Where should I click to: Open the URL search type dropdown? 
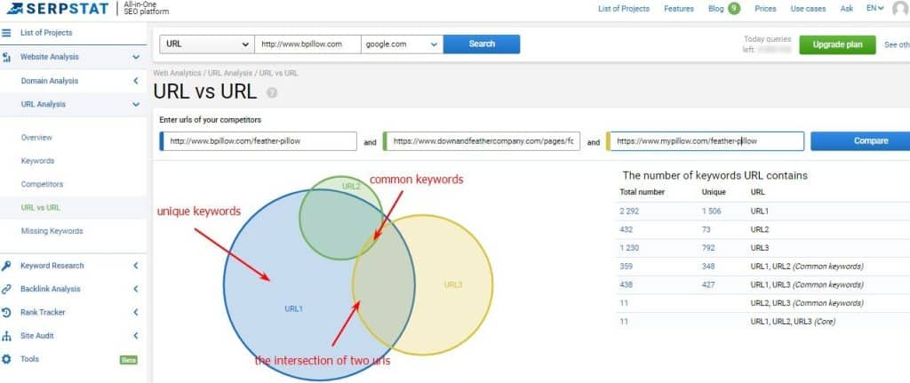point(206,44)
